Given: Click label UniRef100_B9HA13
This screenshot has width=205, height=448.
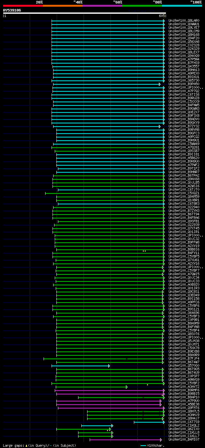Looking at the screenshot, I should [x=184, y=70].
